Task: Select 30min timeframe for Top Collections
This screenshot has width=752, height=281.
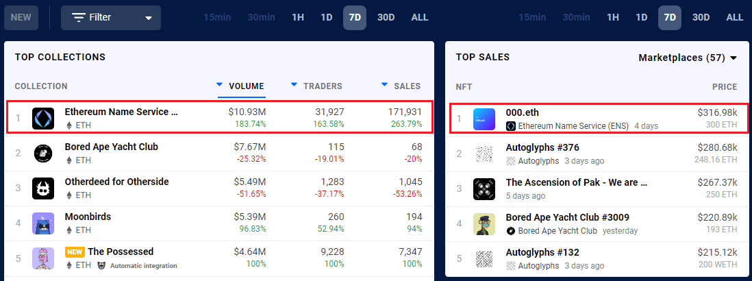Action: pos(262,18)
